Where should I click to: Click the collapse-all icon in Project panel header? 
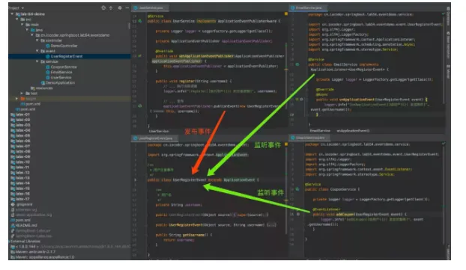click(111, 8)
